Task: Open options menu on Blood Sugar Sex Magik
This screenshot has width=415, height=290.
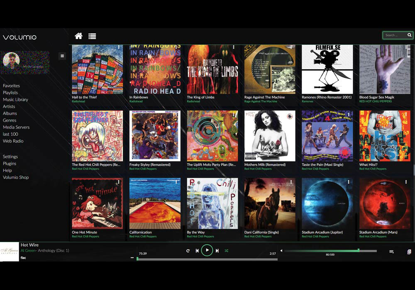Action: pos(406,47)
